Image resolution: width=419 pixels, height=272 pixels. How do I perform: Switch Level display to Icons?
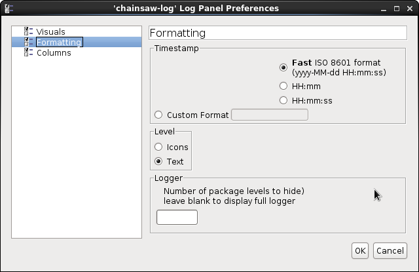(158, 147)
